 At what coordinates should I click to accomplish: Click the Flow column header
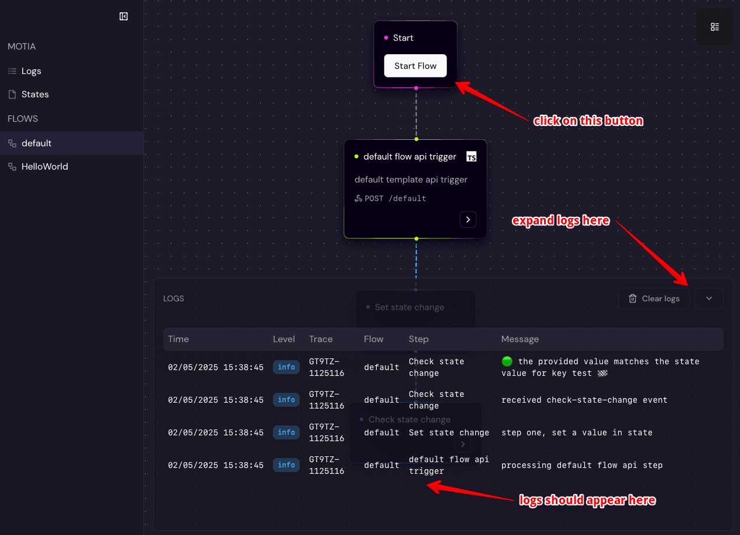(x=374, y=339)
